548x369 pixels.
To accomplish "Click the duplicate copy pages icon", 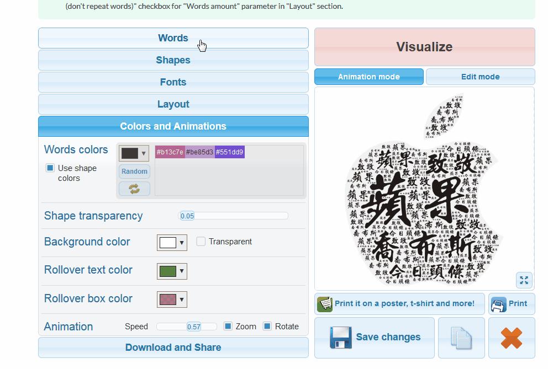I will coord(461,338).
